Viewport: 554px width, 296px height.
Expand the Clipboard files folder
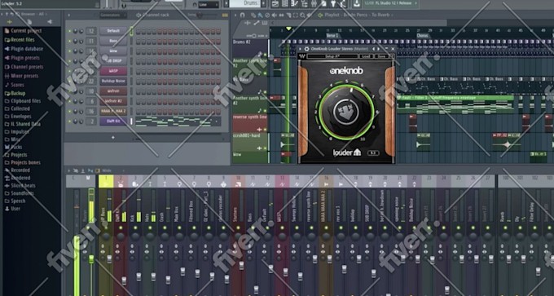25,101
